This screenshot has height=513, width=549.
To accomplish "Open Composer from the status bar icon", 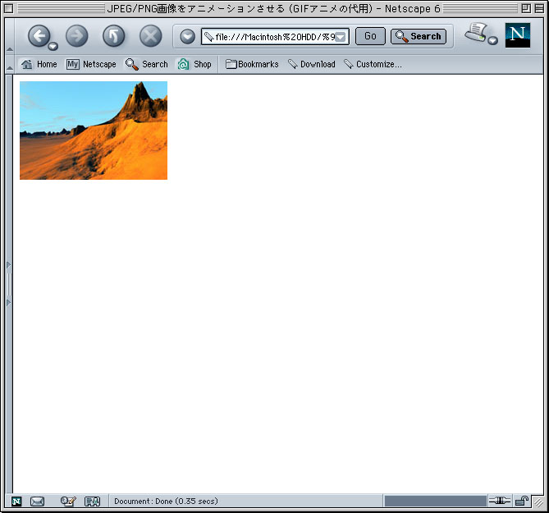I will [x=68, y=502].
